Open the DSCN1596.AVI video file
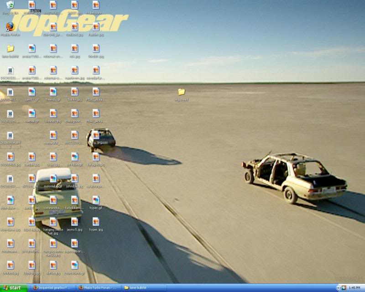 click(x=10, y=136)
